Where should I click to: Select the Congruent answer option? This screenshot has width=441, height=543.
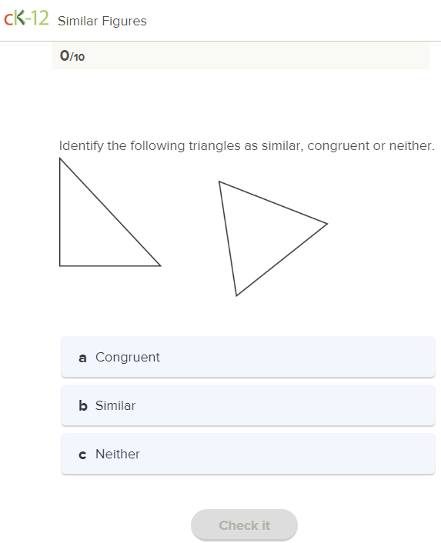coord(248,357)
